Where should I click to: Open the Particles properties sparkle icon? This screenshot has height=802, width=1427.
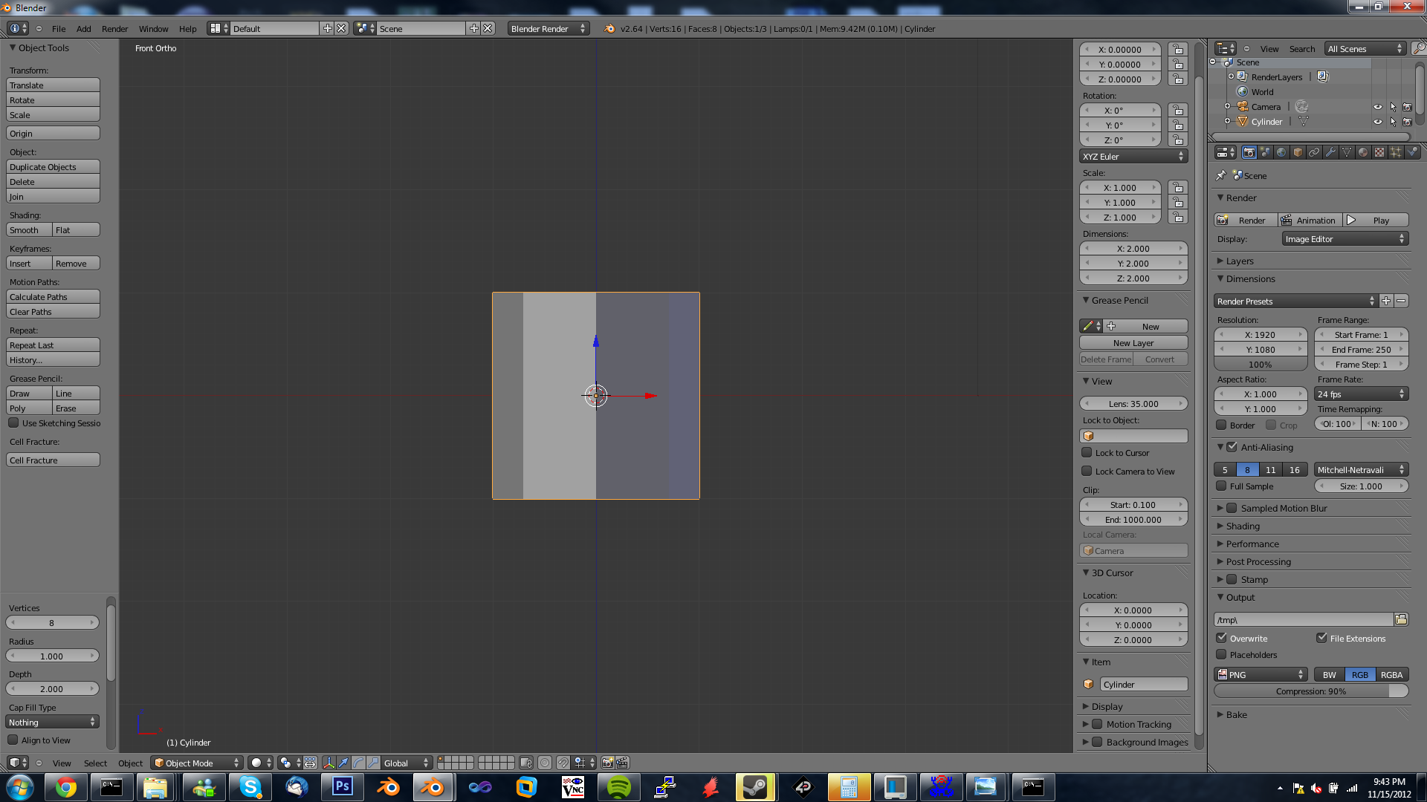click(1396, 152)
